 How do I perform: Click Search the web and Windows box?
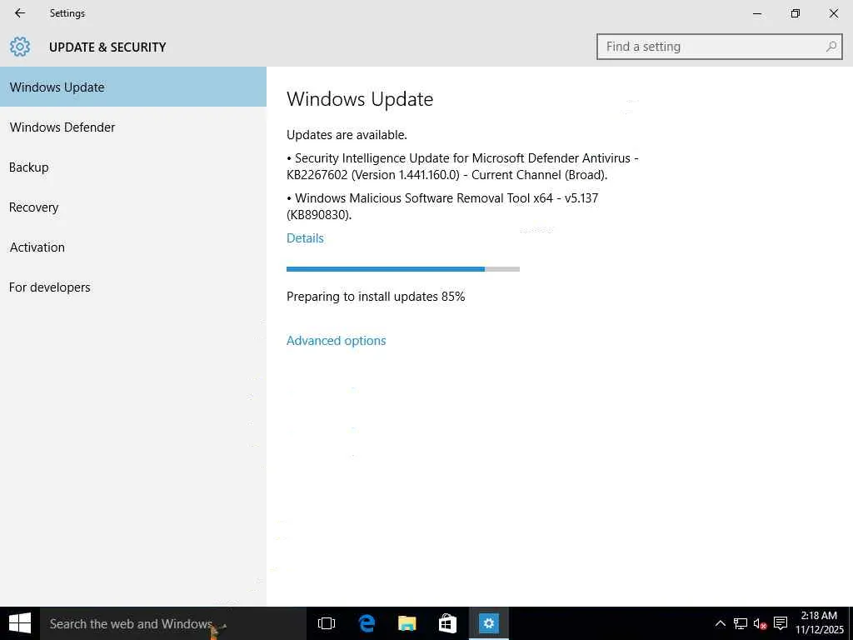tap(173, 623)
